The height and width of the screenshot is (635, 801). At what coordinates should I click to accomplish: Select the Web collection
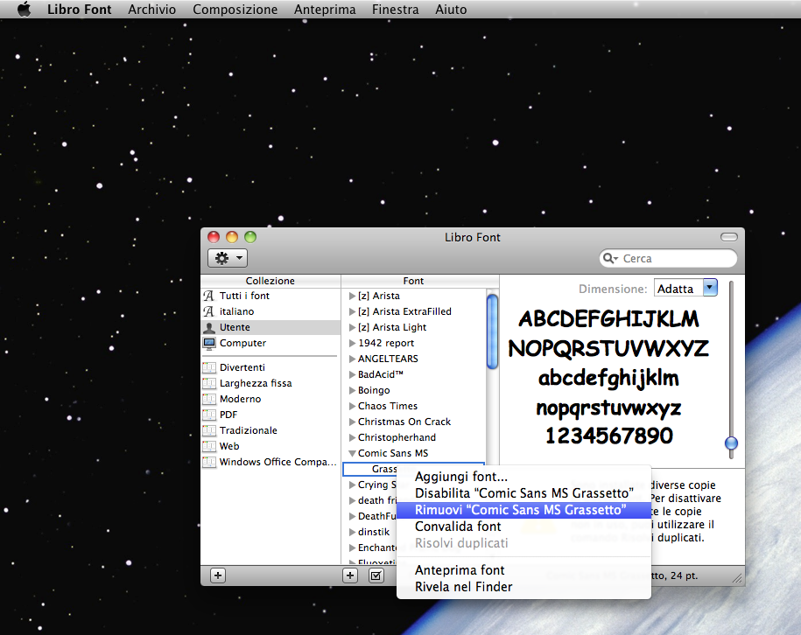[x=271, y=446]
